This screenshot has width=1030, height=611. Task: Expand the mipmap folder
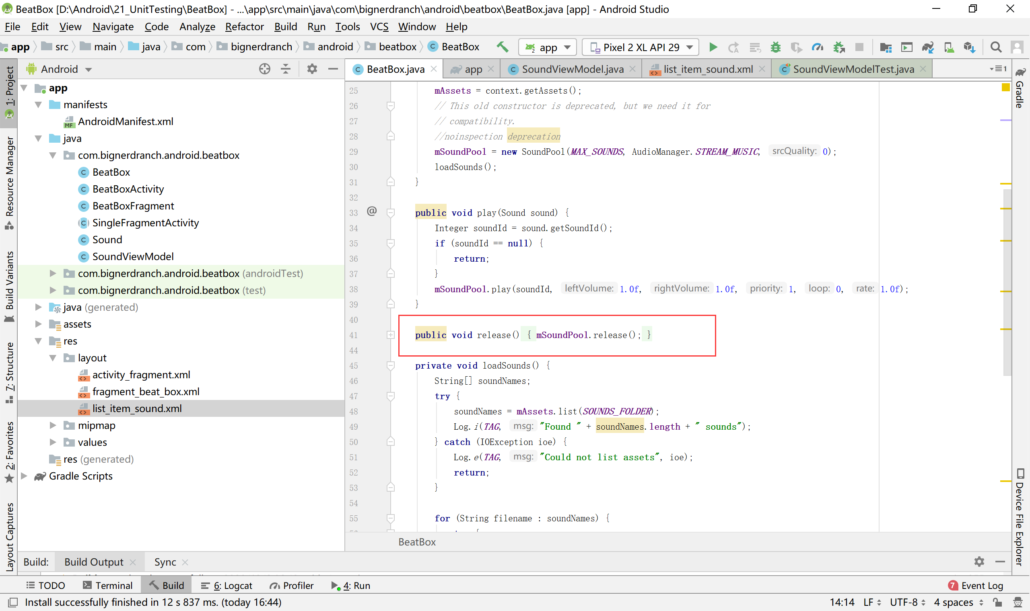53,425
